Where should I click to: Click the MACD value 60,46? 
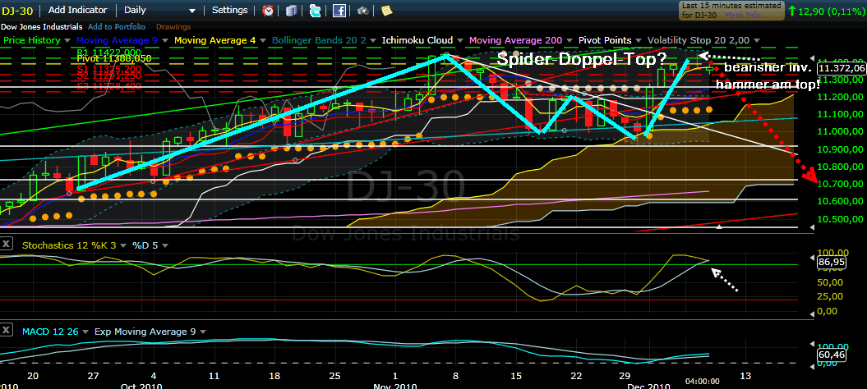click(x=831, y=355)
